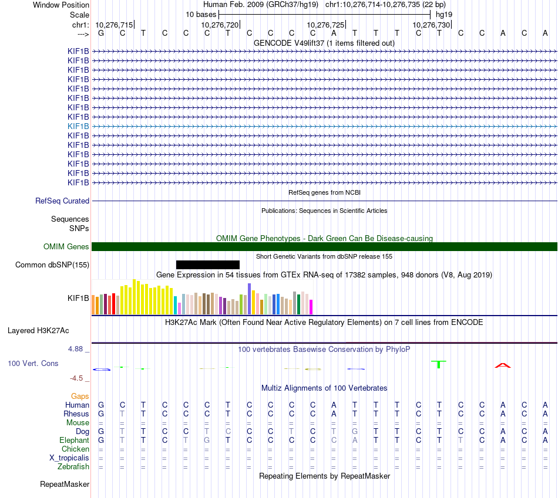
Task: Click the '10 bases' scale bar text
Action: (201, 15)
